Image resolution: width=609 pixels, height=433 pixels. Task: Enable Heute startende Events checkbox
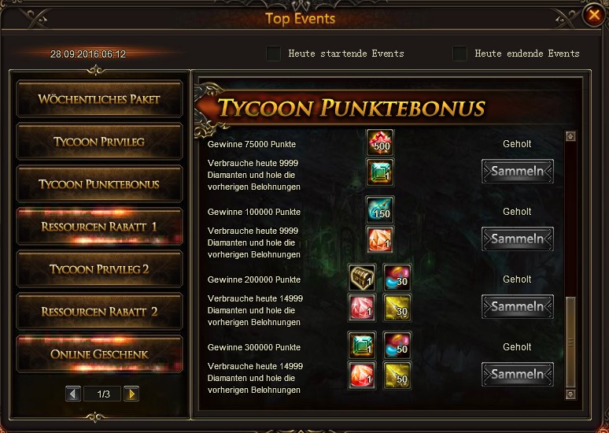pyautogui.click(x=274, y=54)
